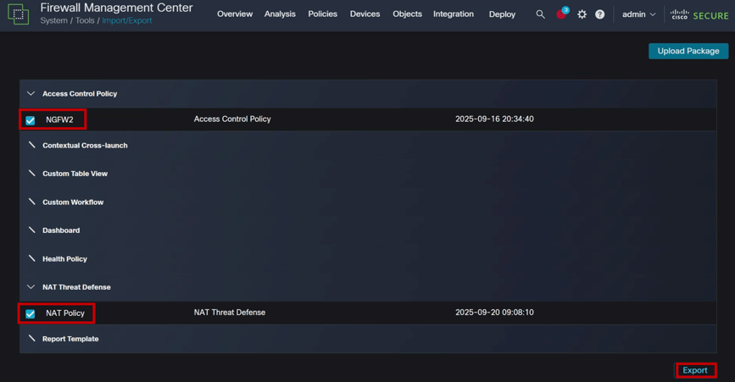Collapse the Access Control Policy section

click(x=31, y=94)
